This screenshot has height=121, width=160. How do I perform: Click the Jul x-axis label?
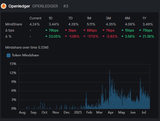coord(144,112)
